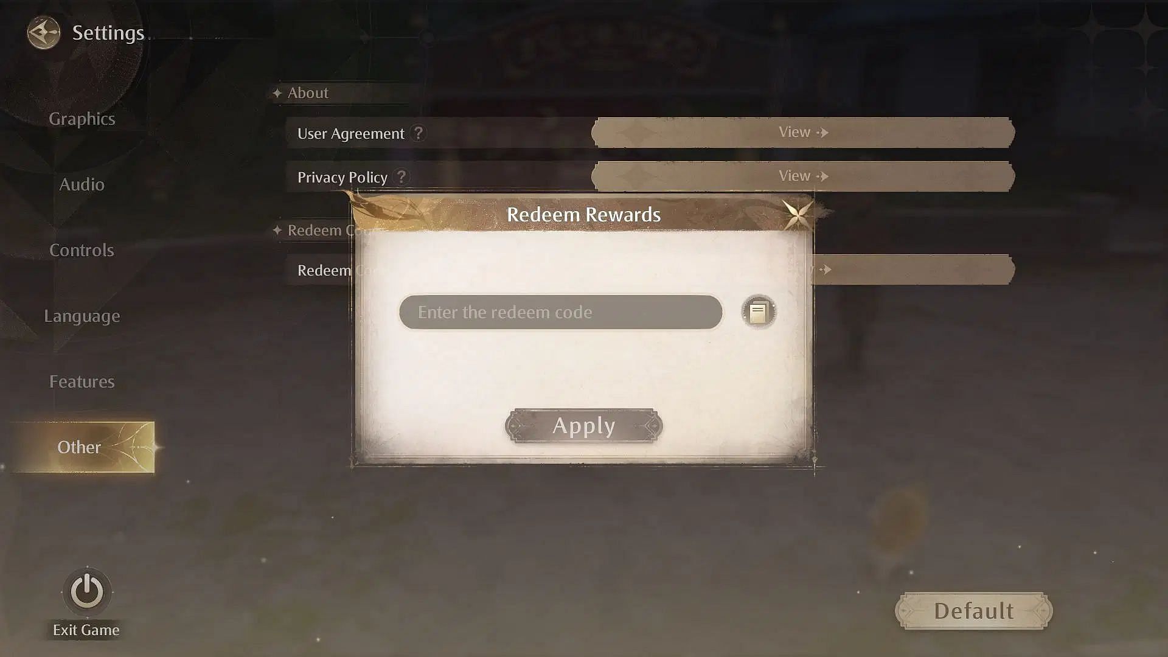Click Default to reset settings
This screenshot has width=1168, height=657.
[x=974, y=611]
